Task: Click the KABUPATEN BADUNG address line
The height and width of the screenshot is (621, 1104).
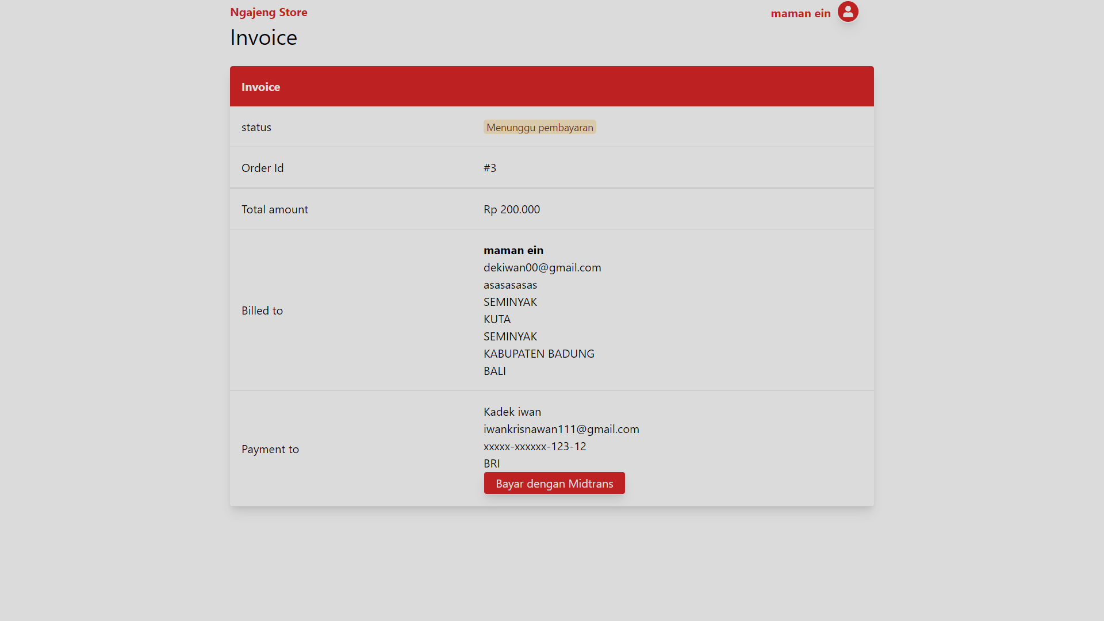Action: [x=538, y=354]
